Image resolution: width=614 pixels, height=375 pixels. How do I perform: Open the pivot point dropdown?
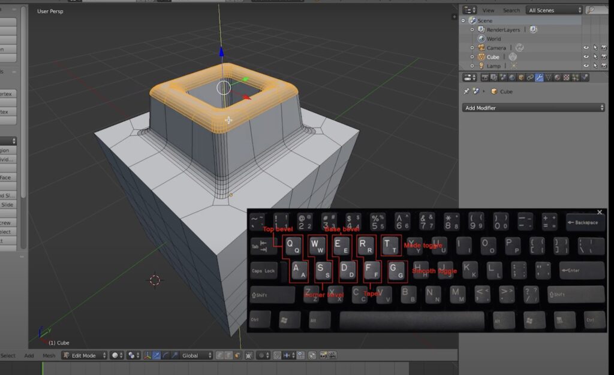tap(134, 355)
